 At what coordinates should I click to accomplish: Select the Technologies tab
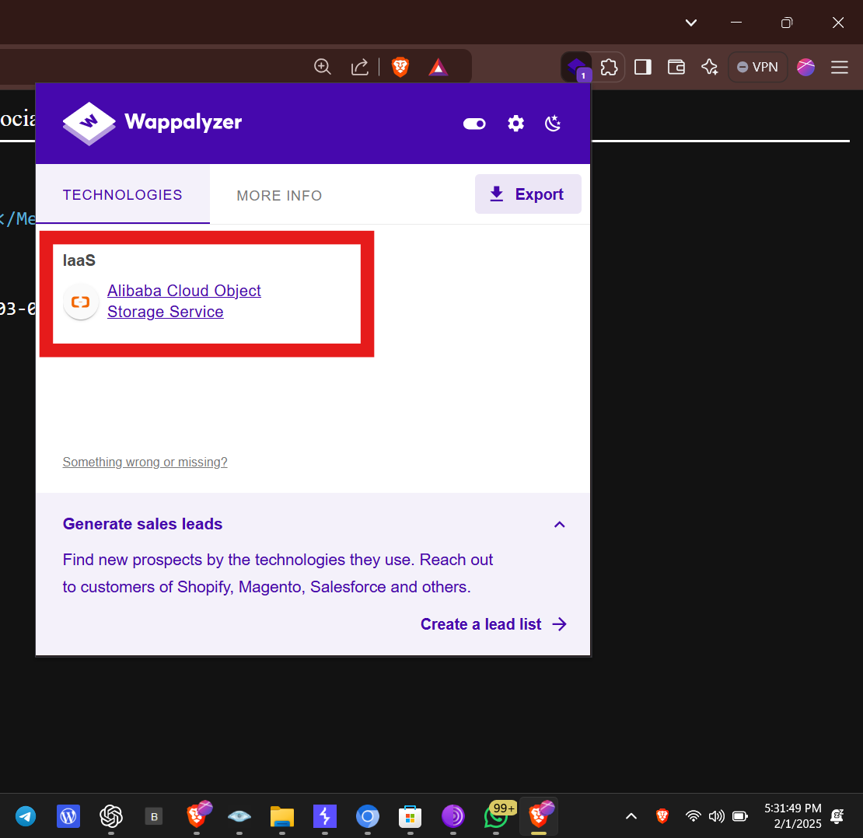pos(122,195)
